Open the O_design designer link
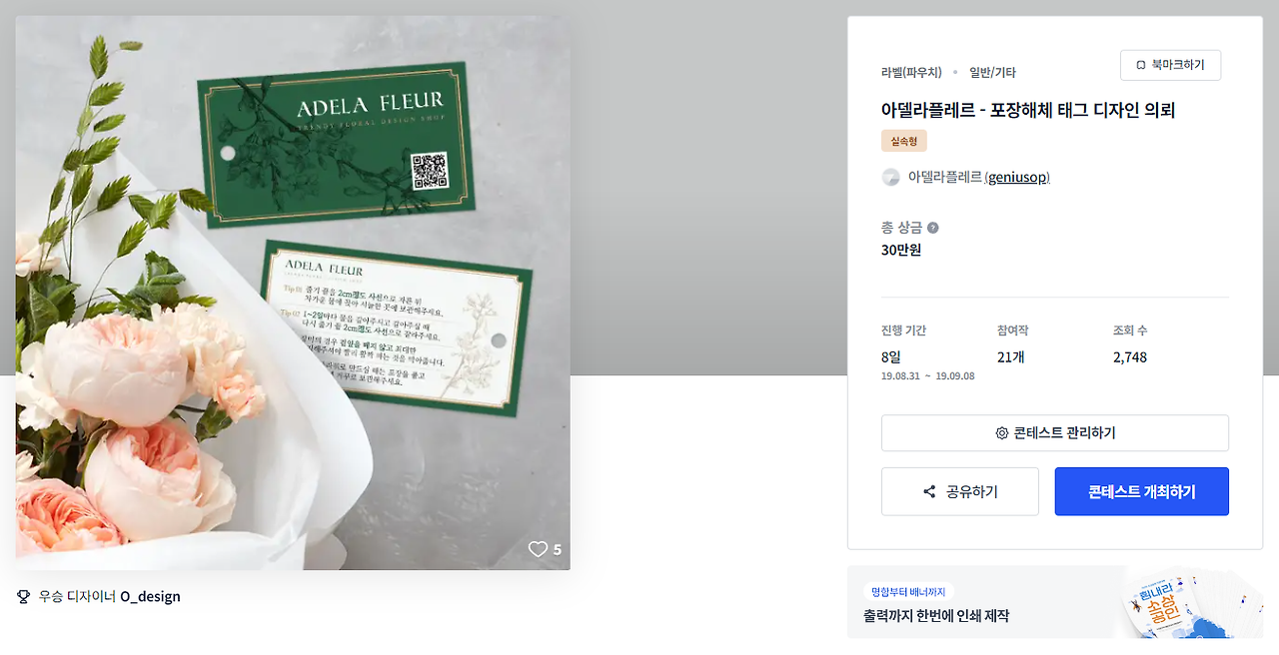1279x655 pixels. click(x=150, y=596)
